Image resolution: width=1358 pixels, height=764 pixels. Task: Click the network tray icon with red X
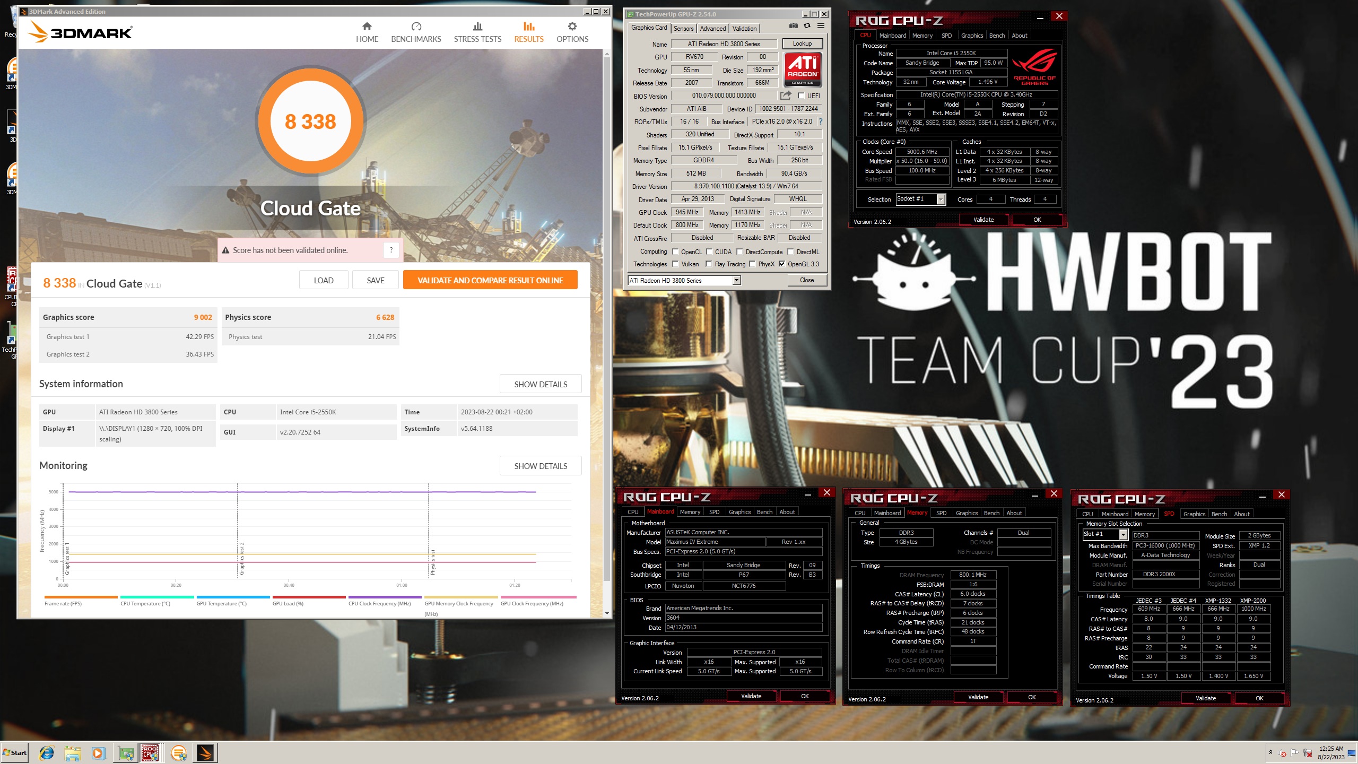pyautogui.click(x=1308, y=753)
